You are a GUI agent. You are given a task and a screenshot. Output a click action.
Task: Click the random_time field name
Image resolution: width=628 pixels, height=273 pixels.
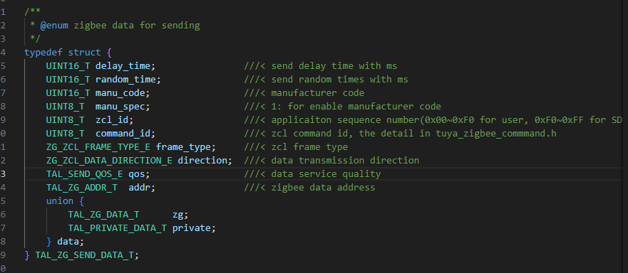(x=125, y=80)
